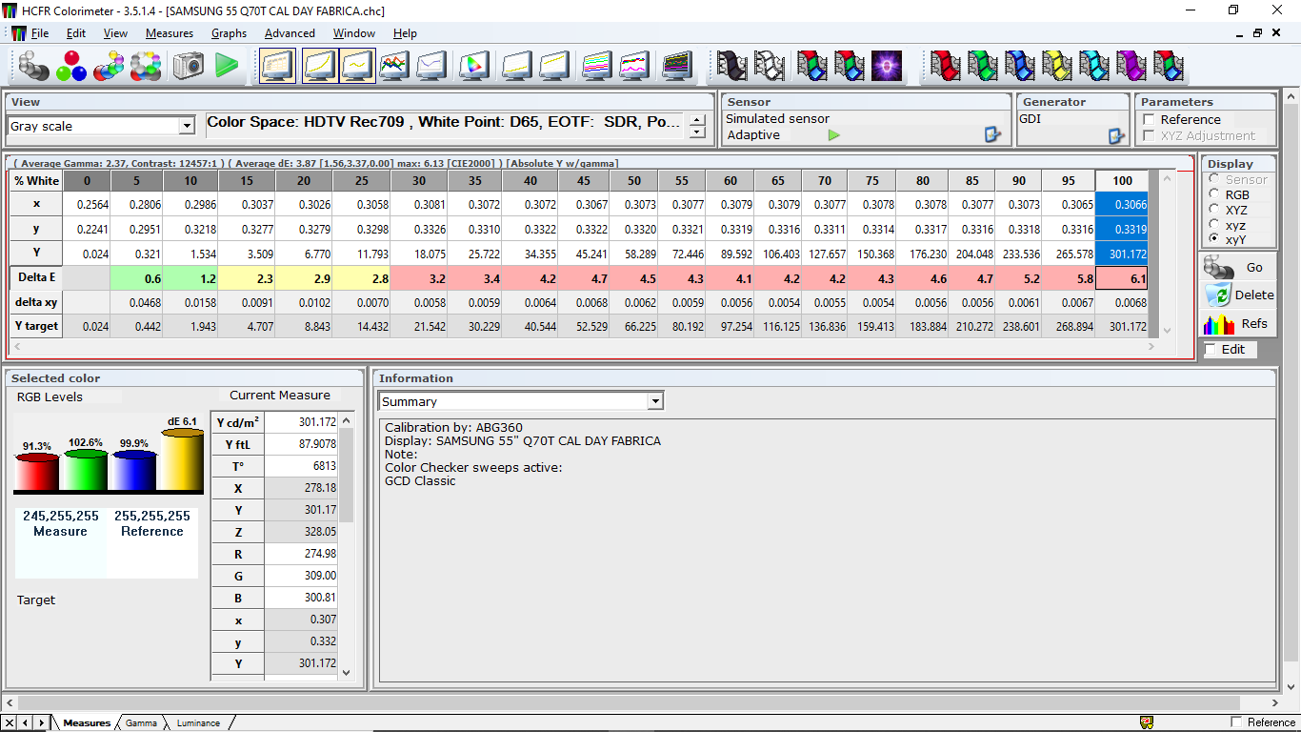Open the Gray scale view dropdown
Viewport: 1301px width, 732px height.
click(x=187, y=126)
